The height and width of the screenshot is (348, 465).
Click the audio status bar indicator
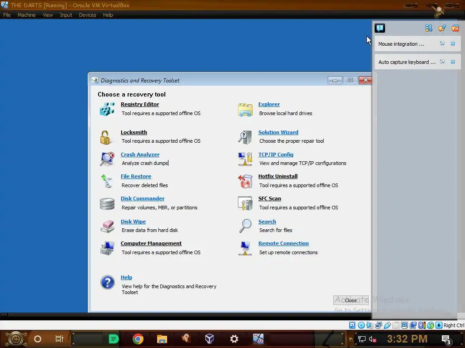tap(370, 325)
